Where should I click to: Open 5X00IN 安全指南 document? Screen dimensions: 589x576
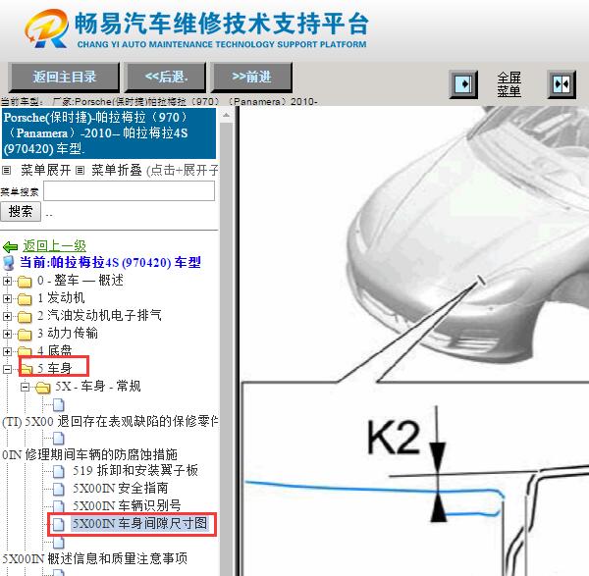point(120,488)
